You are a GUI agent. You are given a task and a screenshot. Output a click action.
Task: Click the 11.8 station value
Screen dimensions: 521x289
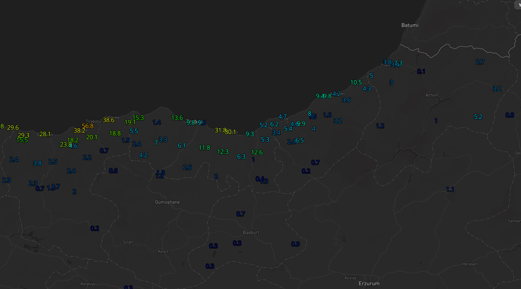[204, 148]
